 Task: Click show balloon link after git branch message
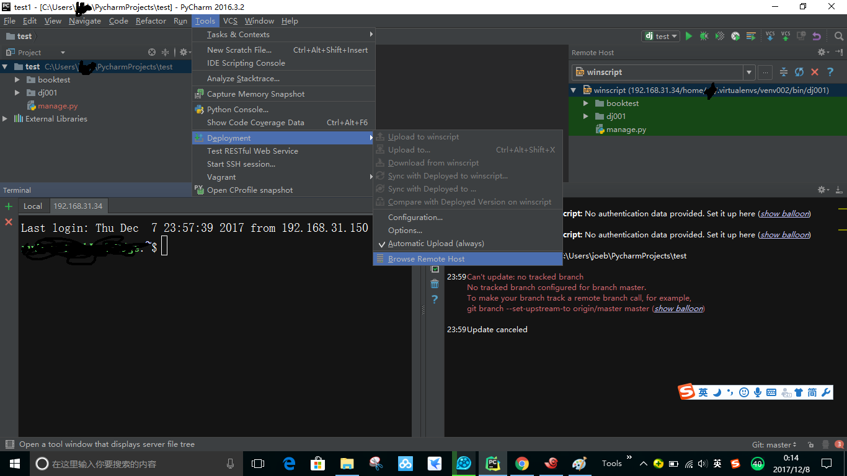679,309
